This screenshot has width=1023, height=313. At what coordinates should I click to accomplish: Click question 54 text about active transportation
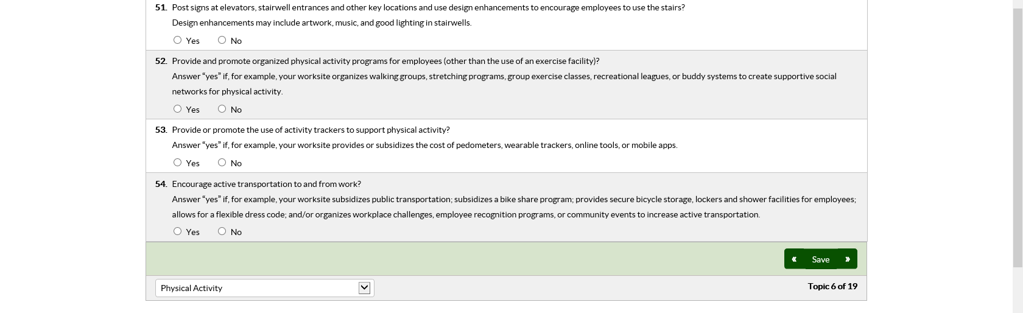pos(266,184)
